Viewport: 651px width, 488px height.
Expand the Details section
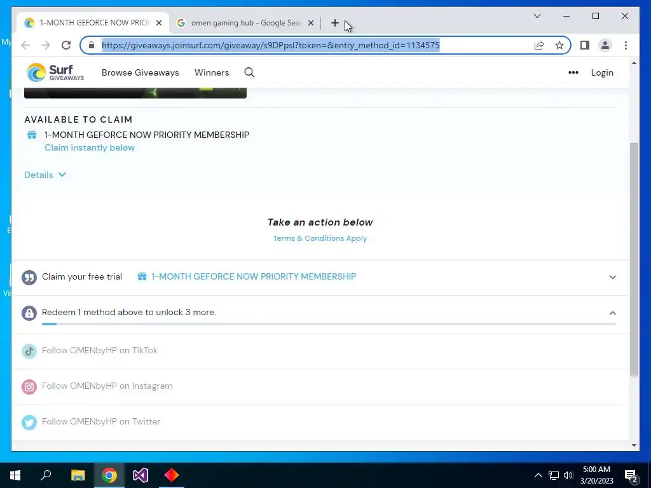pos(45,175)
